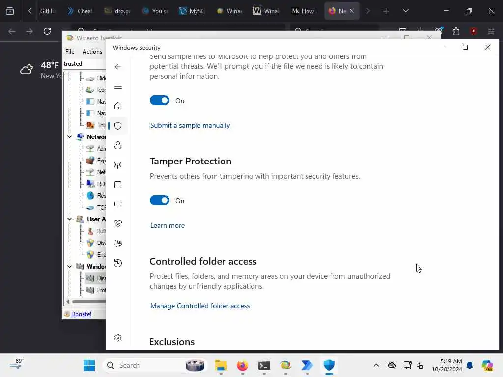
Task: Switch to the How browser tab
Action: point(304,11)
